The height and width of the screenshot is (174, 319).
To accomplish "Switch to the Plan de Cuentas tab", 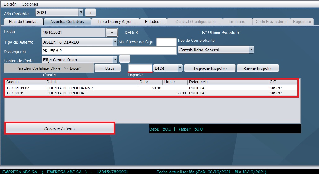I will [x=23, y=22].
